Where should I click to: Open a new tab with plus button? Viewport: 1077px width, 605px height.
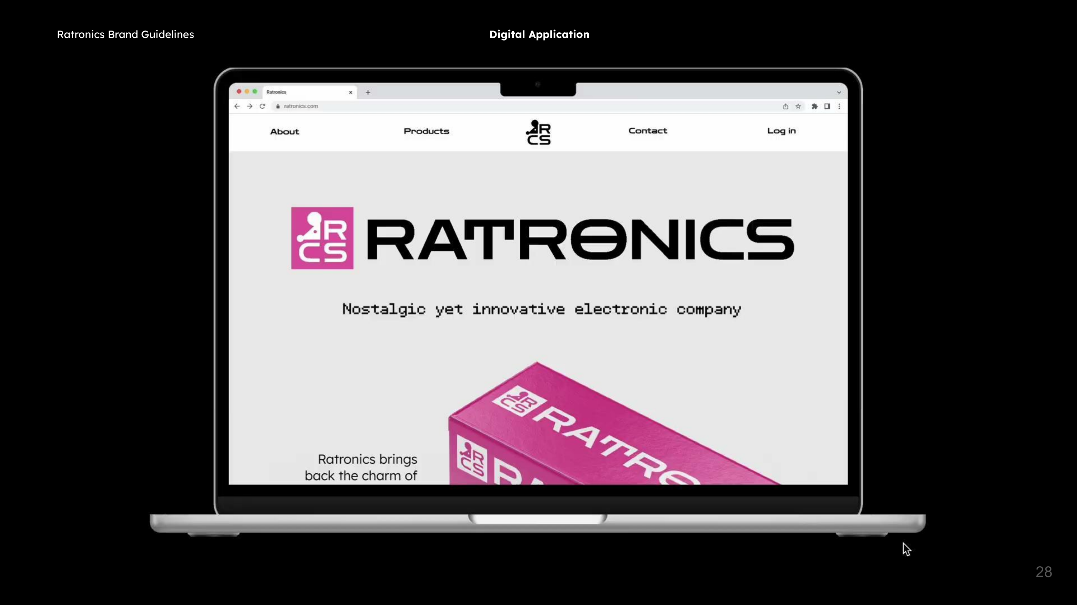click(368, 92)
